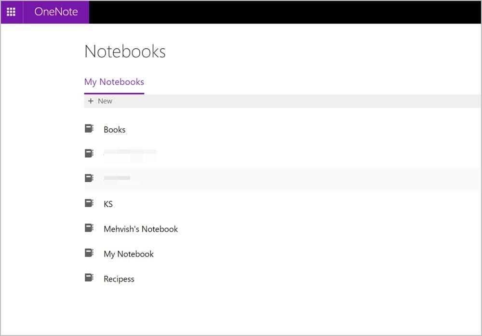Open My Notebook
This screenshot has height=336, width=482.
129,254
